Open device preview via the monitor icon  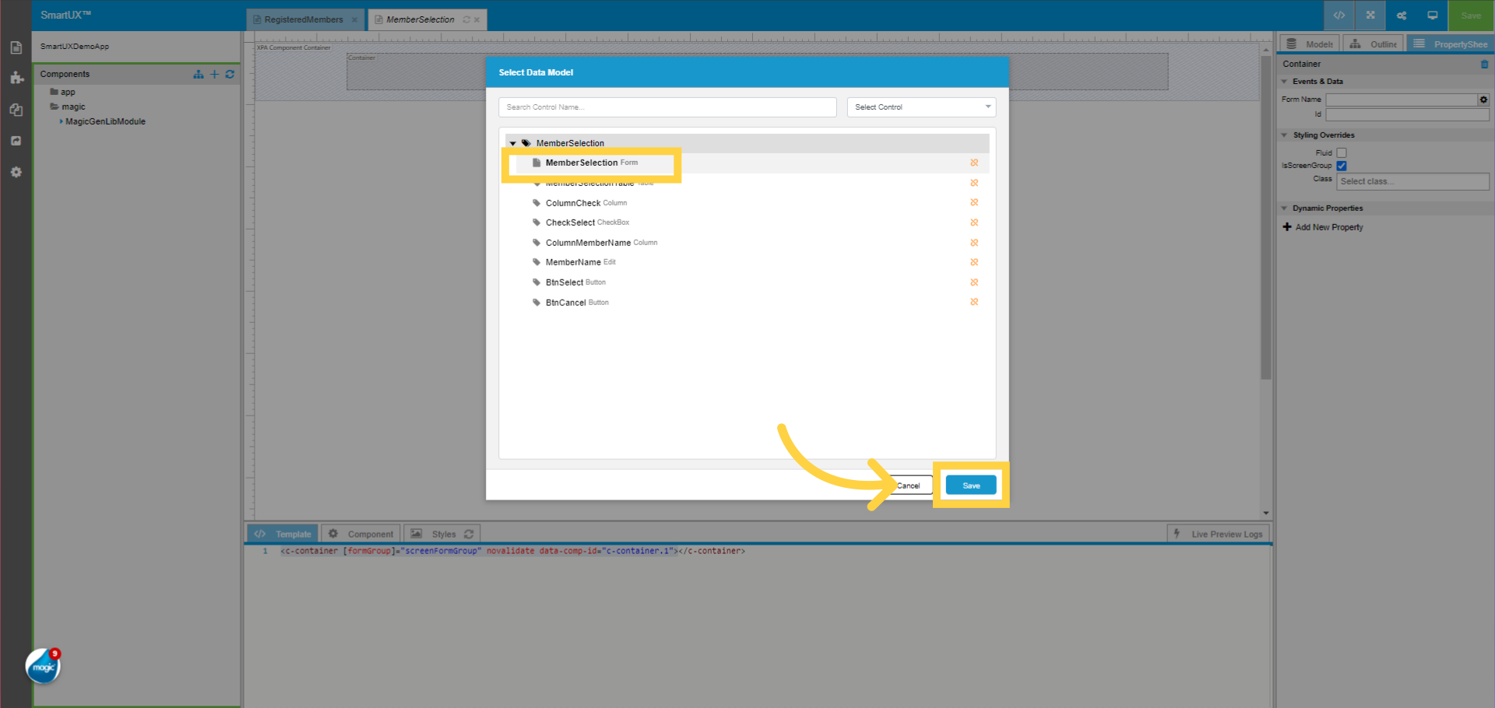point(1431,15)
